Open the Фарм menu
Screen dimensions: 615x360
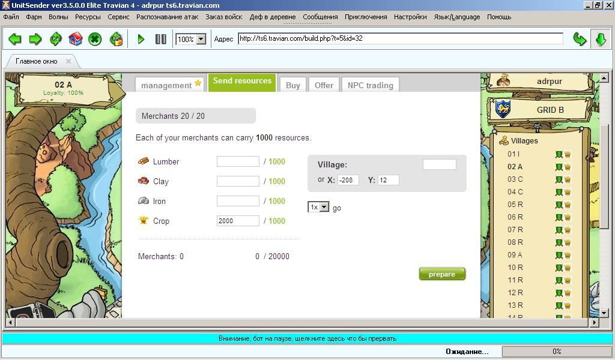(x=34, y=17)
